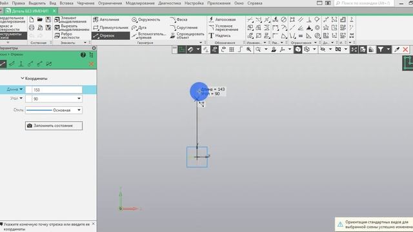Open the Угол label dropdown arrow
Image resolution: width=413 pixels, height=232 pixels.
pos(21,99)
